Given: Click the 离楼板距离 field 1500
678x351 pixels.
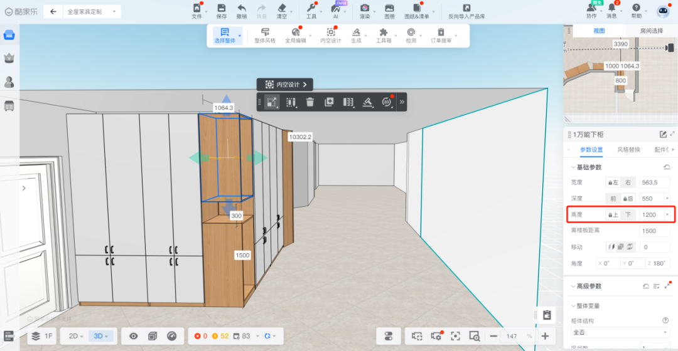Looking at the screenshot, I should 655,231.
